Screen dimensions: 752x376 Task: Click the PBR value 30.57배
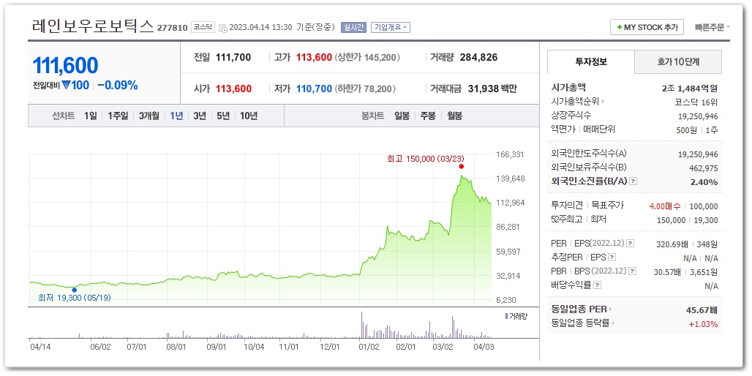pos(667,272)
